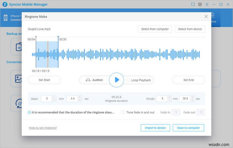Image resolution: width=233 pixels, height=148 pixels.
Task: Decrease the Start minutes value
Action: coord(54,100)
